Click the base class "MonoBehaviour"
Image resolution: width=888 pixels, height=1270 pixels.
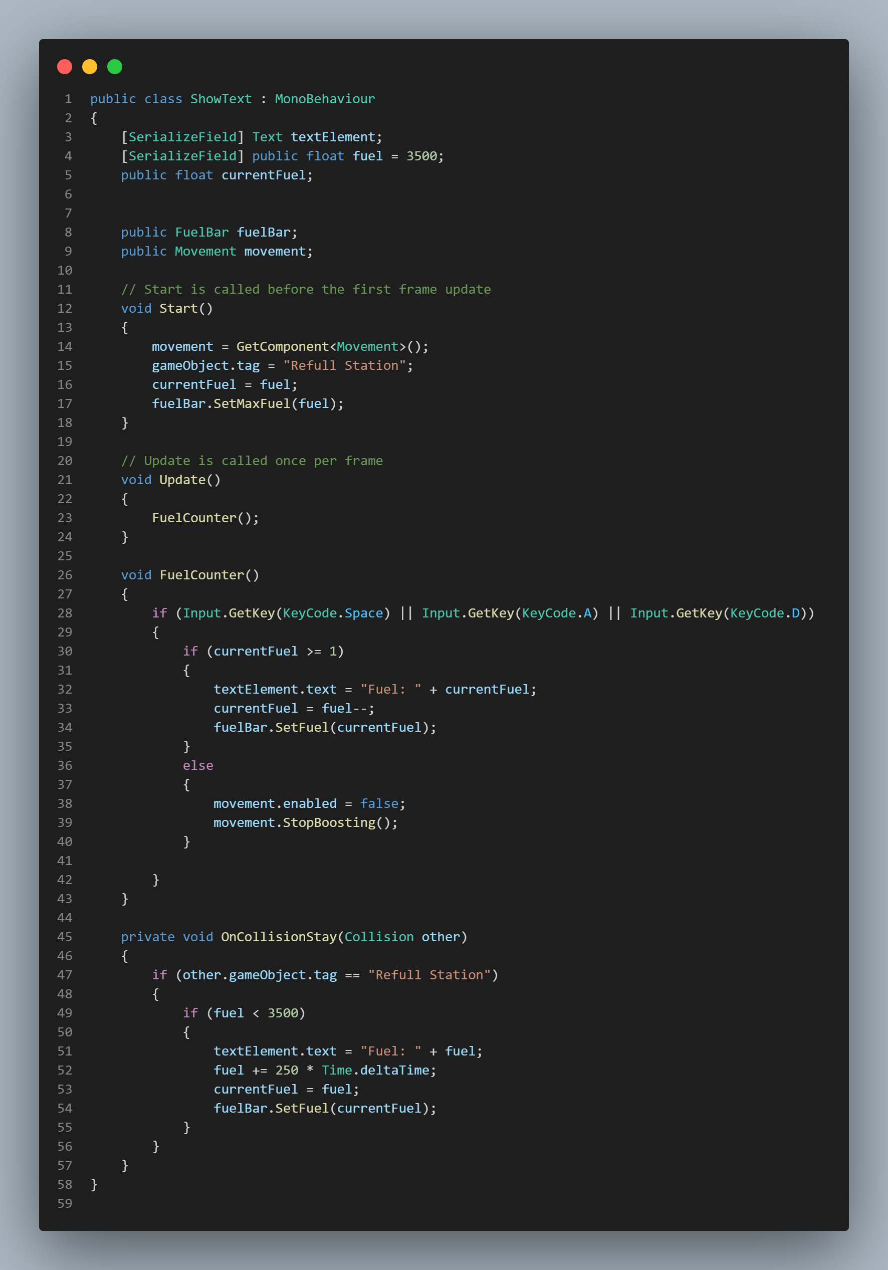pos(325,99)
